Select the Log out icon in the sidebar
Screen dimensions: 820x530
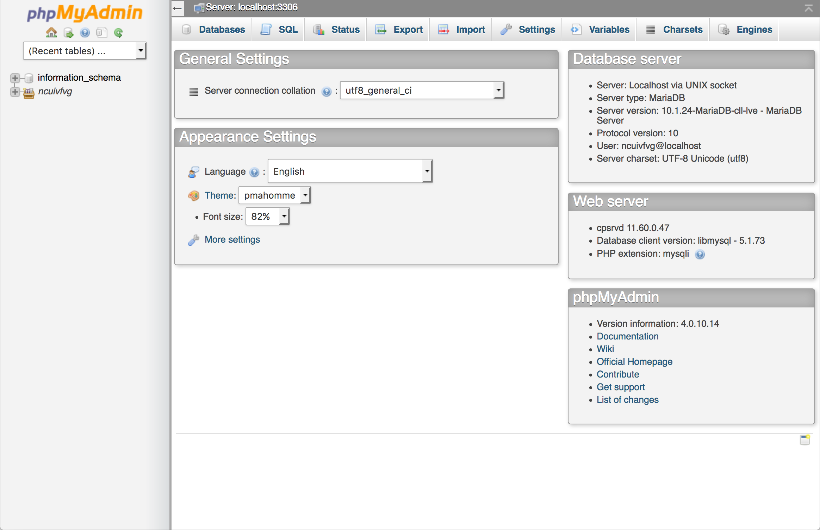click(68, 32)
